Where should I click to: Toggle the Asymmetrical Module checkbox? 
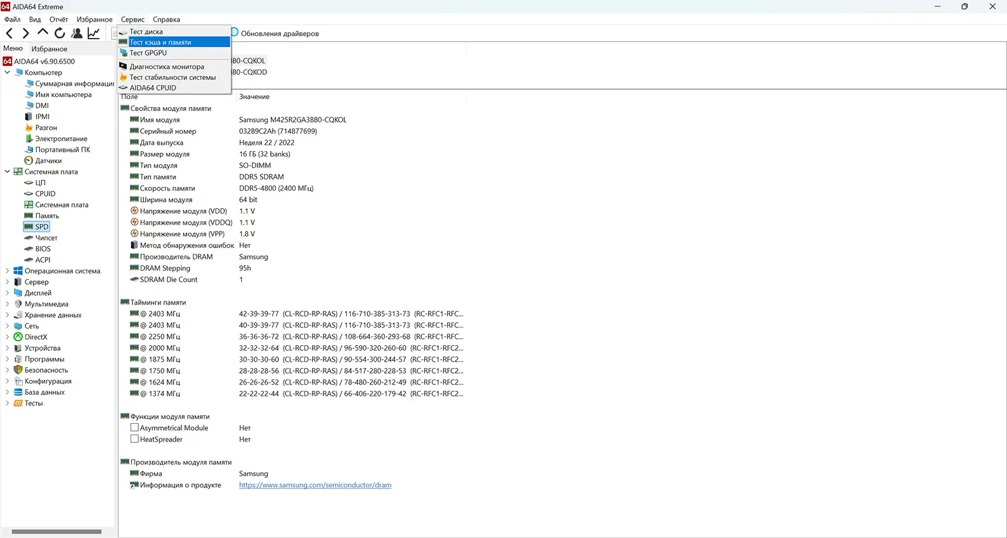134,428
